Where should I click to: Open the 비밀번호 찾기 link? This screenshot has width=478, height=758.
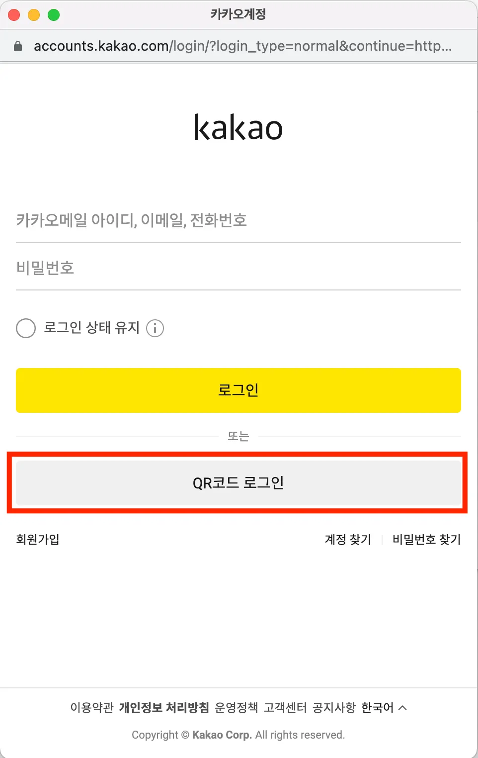pyautogui.click(x=426, y=539)
